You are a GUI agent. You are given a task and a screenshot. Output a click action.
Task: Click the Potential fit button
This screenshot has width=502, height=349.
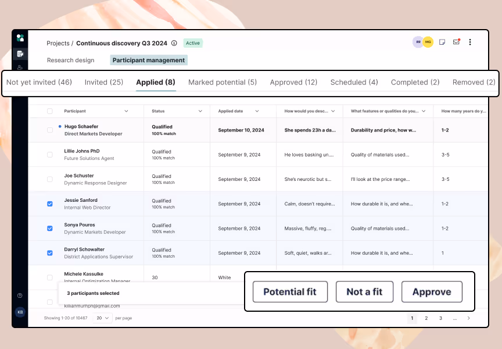[x=290, y=291]
